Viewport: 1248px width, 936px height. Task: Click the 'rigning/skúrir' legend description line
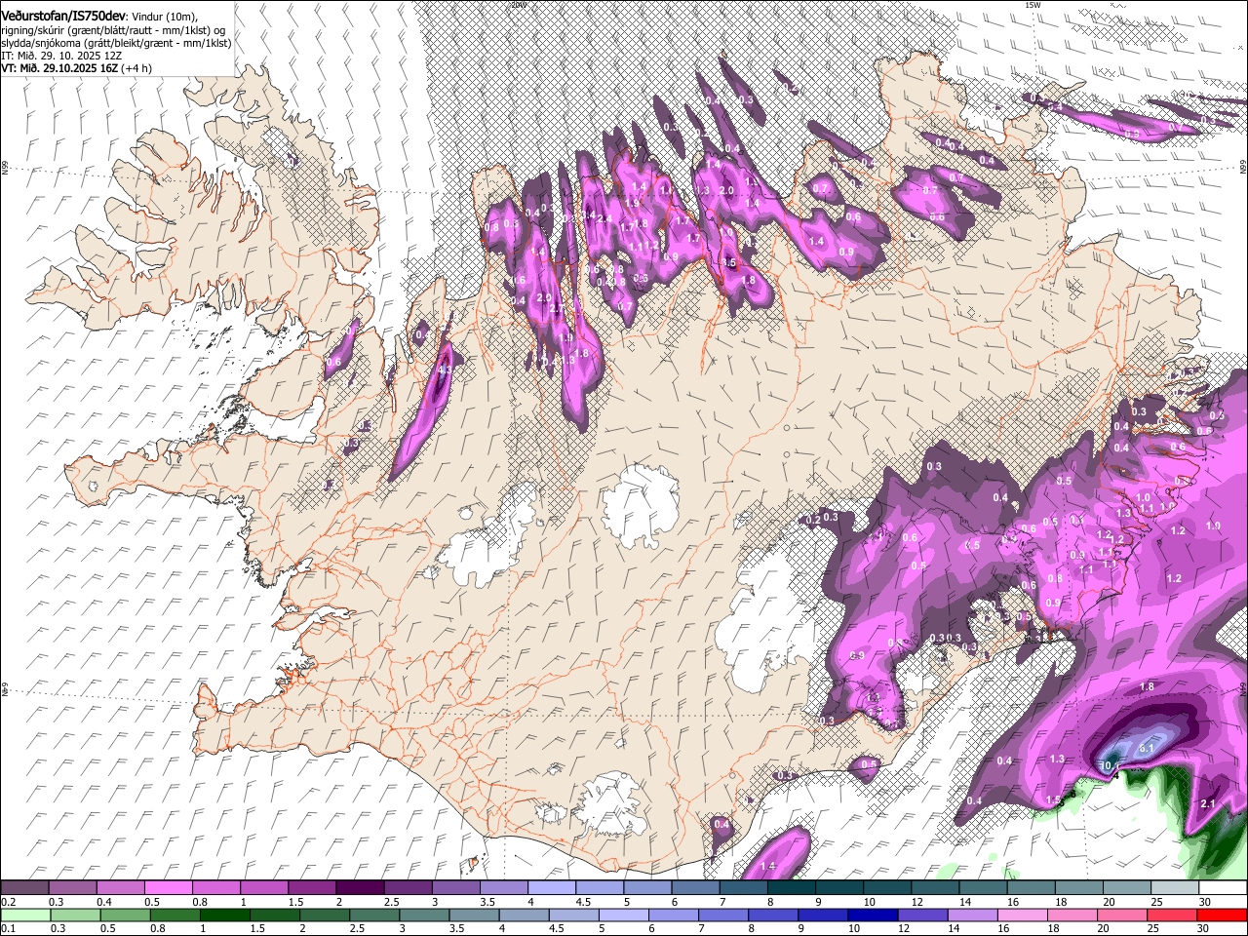(x=115, y=30)
